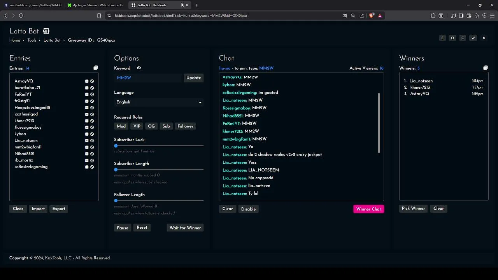Toggle the VIP required role

coord(137,126)
